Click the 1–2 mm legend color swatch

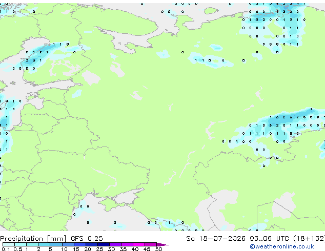32,244
